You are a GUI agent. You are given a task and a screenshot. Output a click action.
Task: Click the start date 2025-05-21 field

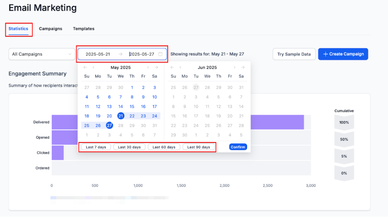tap(98, 54)
